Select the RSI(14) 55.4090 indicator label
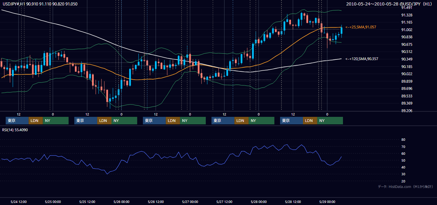 pos(14,130)
